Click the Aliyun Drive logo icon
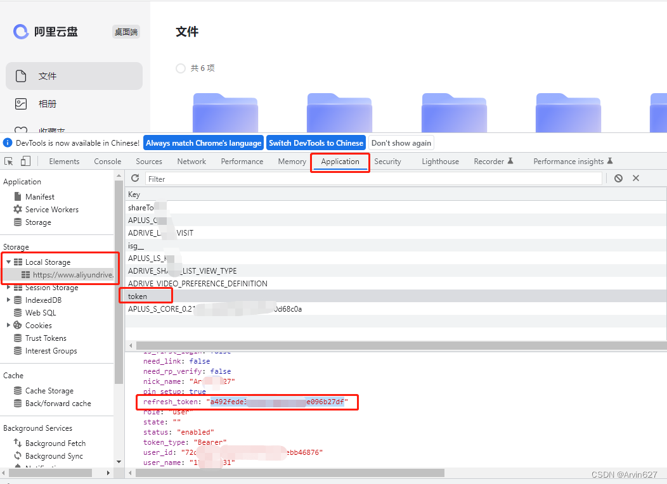This screenshot has height=484, width=667. tap(21, 32)
